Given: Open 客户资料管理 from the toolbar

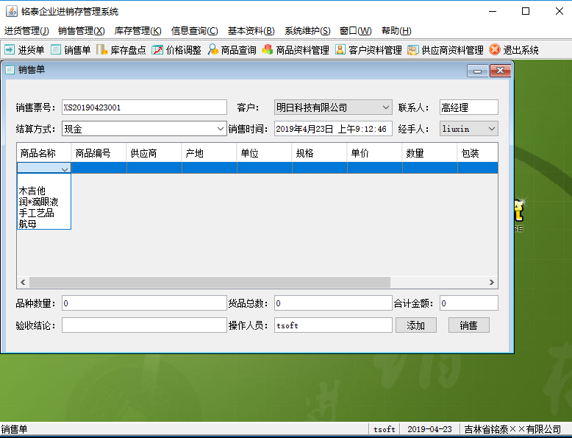Looking at the screenshot, I should (340, 49).
